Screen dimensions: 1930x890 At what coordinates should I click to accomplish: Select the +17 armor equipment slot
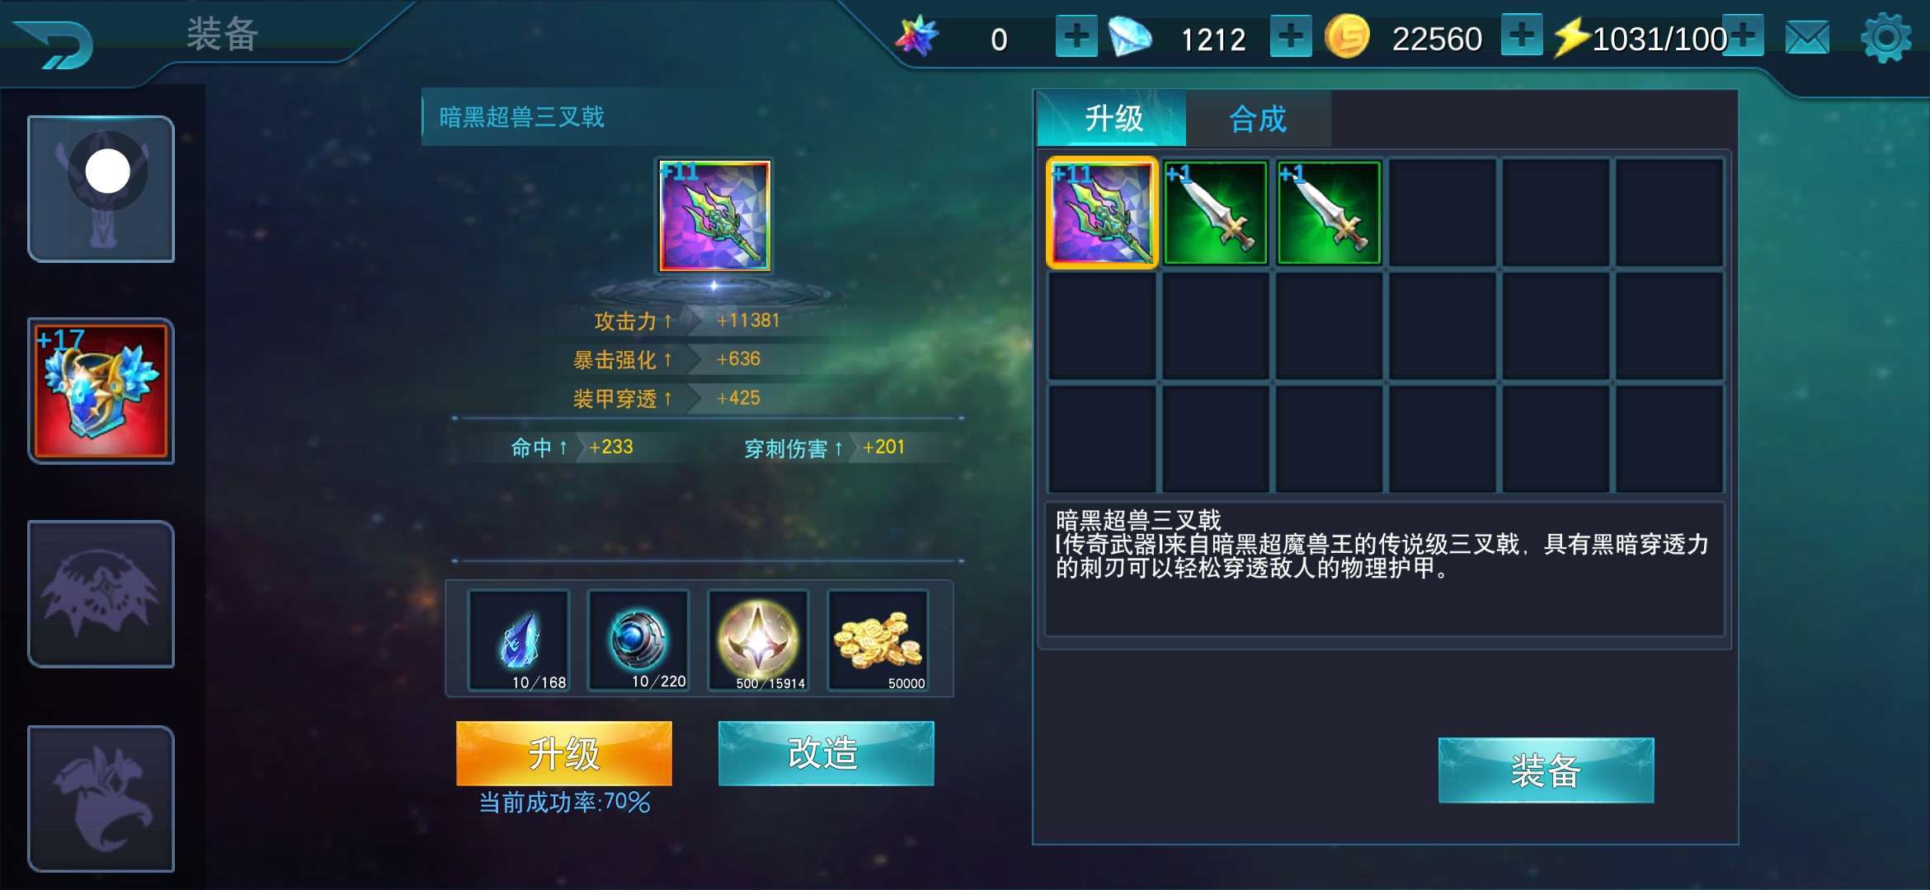(x=101, y=391)
